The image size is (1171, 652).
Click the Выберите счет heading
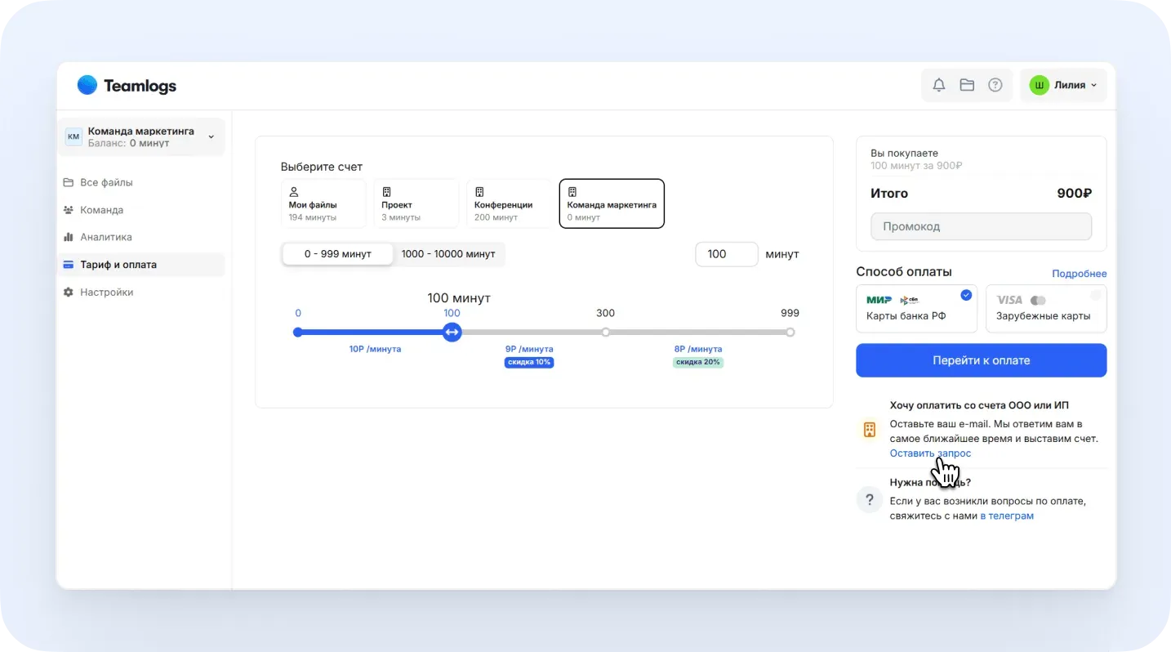coord(322,167)
